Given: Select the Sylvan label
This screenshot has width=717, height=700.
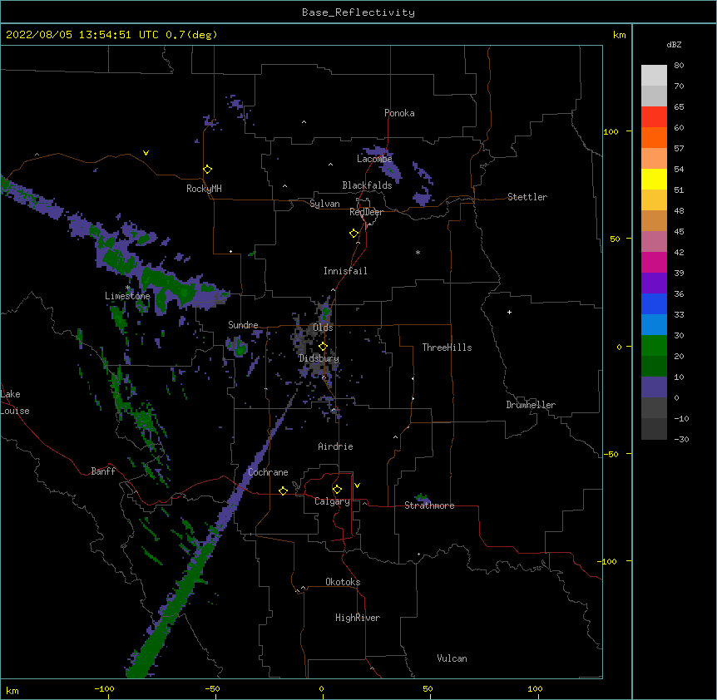Looking at the screenshot, I should coord(324,204).
